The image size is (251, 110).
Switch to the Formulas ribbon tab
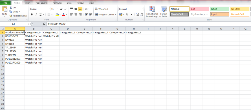(x=57, y=3)
